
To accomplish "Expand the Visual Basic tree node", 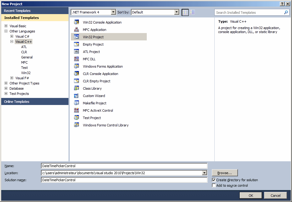I will [6, 26].
